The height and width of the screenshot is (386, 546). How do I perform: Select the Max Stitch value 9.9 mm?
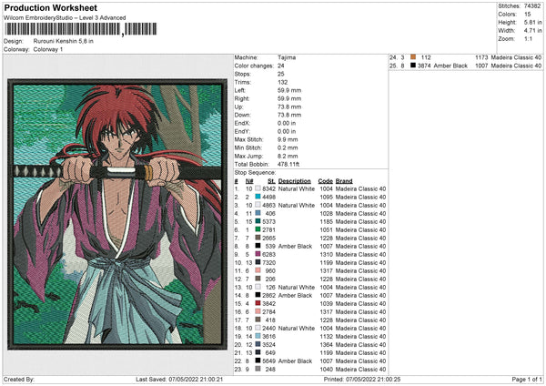(288, 139)
